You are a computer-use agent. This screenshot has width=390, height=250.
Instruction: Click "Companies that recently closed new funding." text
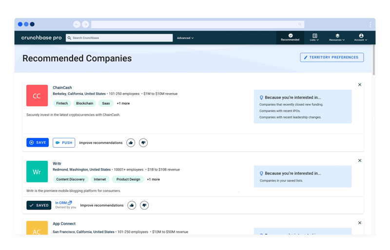291,104
